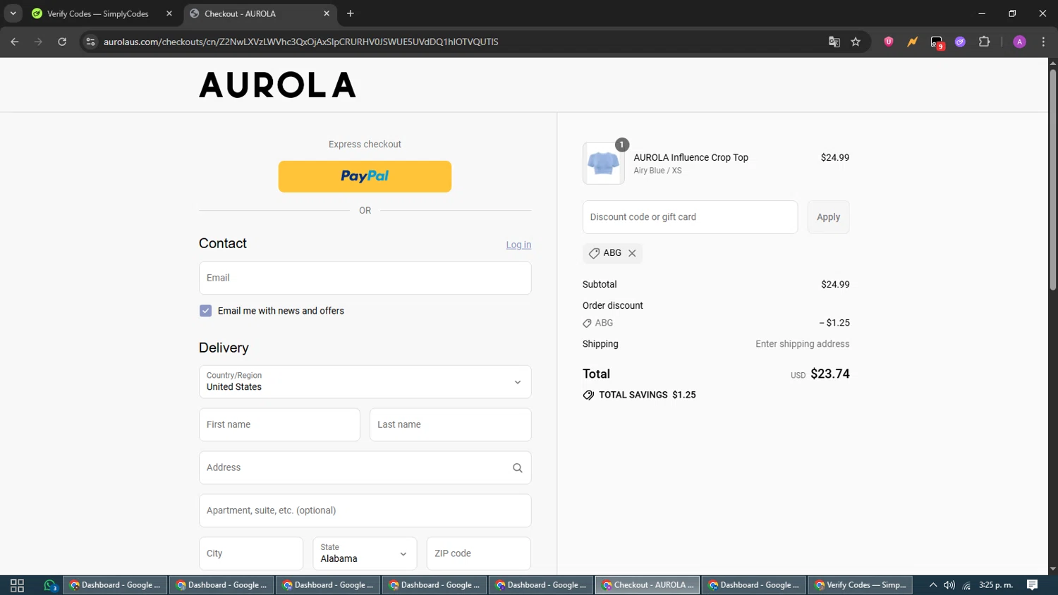Focus the City field
The image size is (1058, 595).
[x=251, y=553]
